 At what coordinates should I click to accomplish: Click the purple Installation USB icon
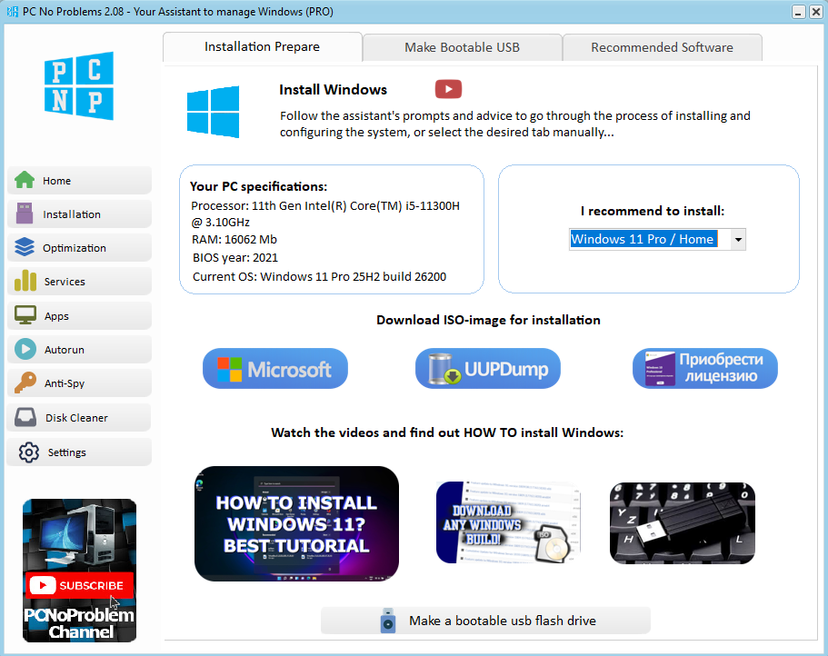pyautogui.click(x=25, y=214)
